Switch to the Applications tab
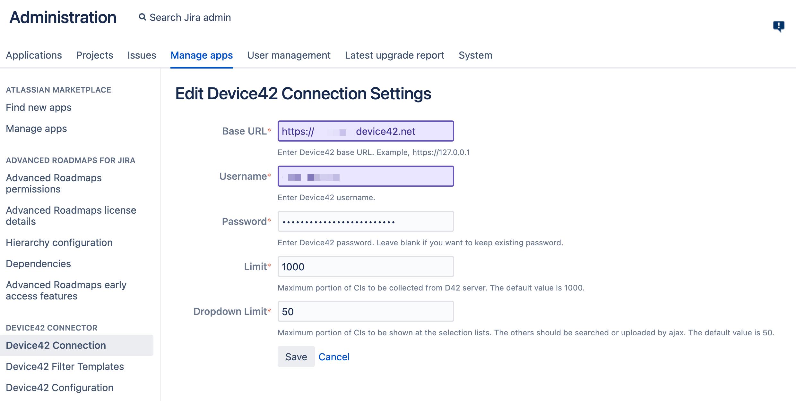Viewport: 796px width, 401px height. pyautogui.click(x=34, y=55)
